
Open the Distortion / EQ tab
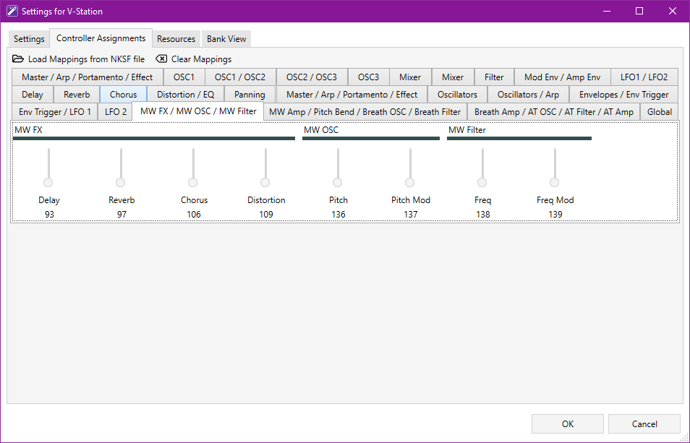click(185, 95)
